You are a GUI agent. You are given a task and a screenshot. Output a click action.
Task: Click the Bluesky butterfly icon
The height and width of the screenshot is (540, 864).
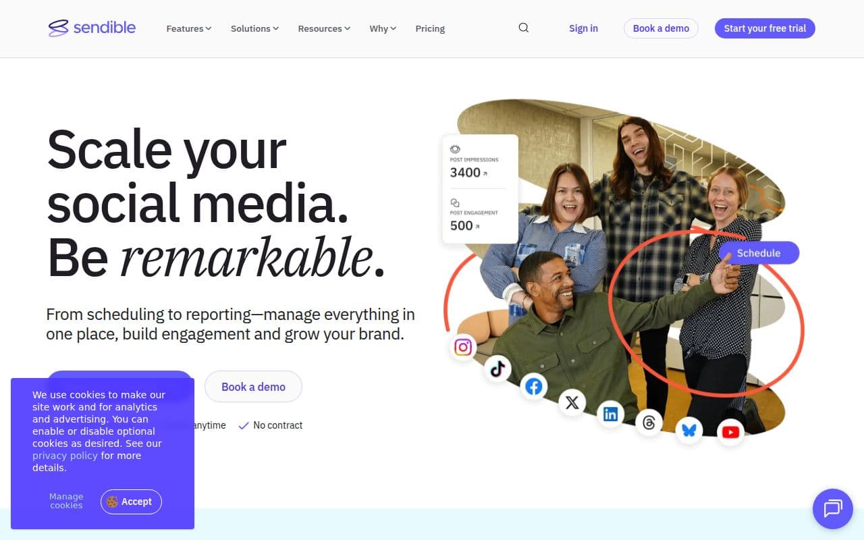(x=688, y=430)
